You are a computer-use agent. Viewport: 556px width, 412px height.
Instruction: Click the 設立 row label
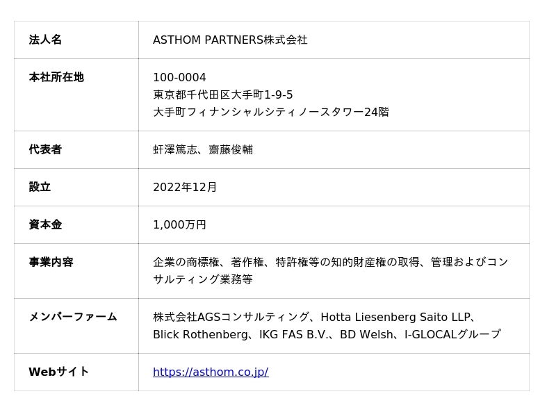click(40, 188)
